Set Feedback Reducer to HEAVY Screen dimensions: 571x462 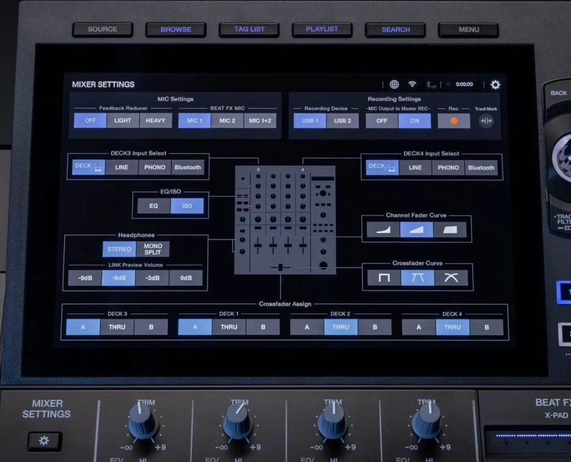point(155,121)
